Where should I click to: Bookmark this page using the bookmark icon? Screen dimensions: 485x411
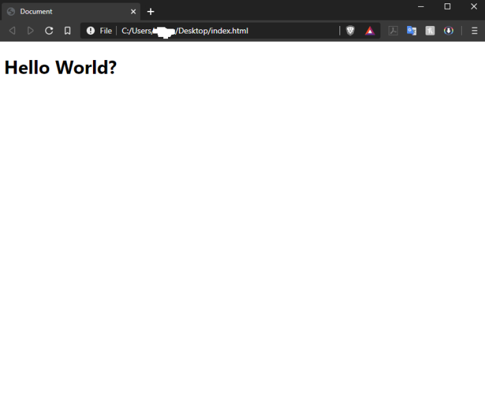(x=68, y=31)
